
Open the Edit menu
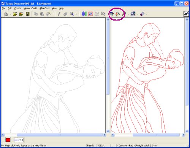tap(9, 8)
